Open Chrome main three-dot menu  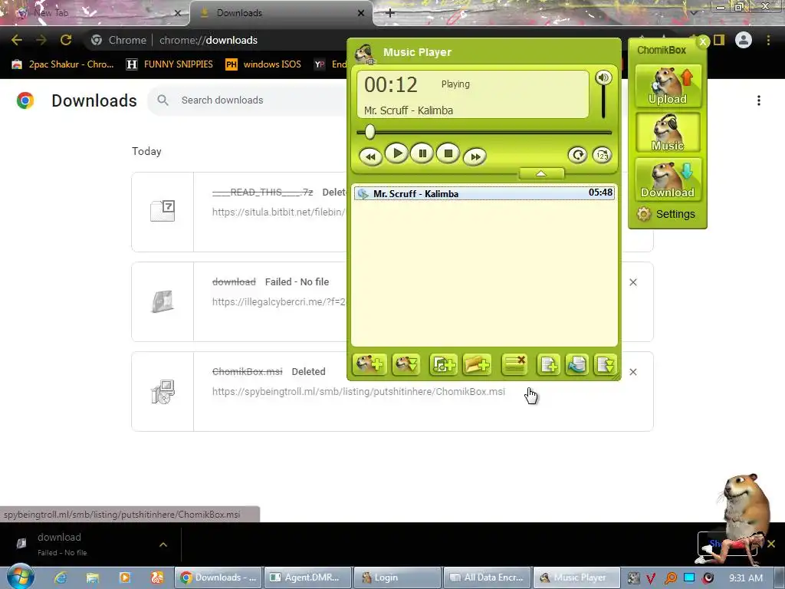(768, 40)
